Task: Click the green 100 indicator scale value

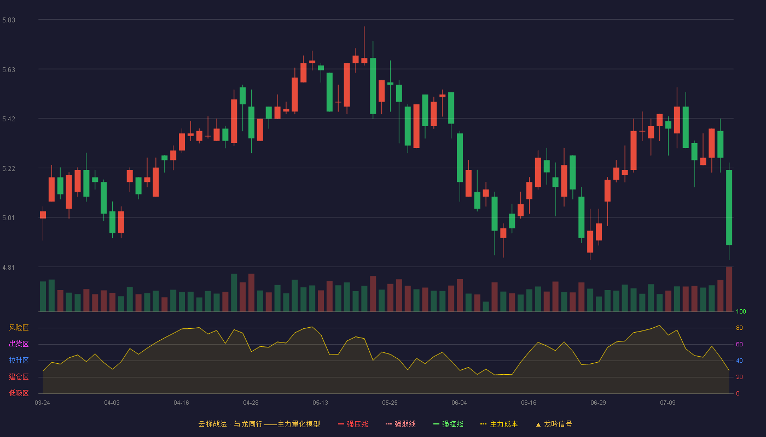Action: coord(741,311)
